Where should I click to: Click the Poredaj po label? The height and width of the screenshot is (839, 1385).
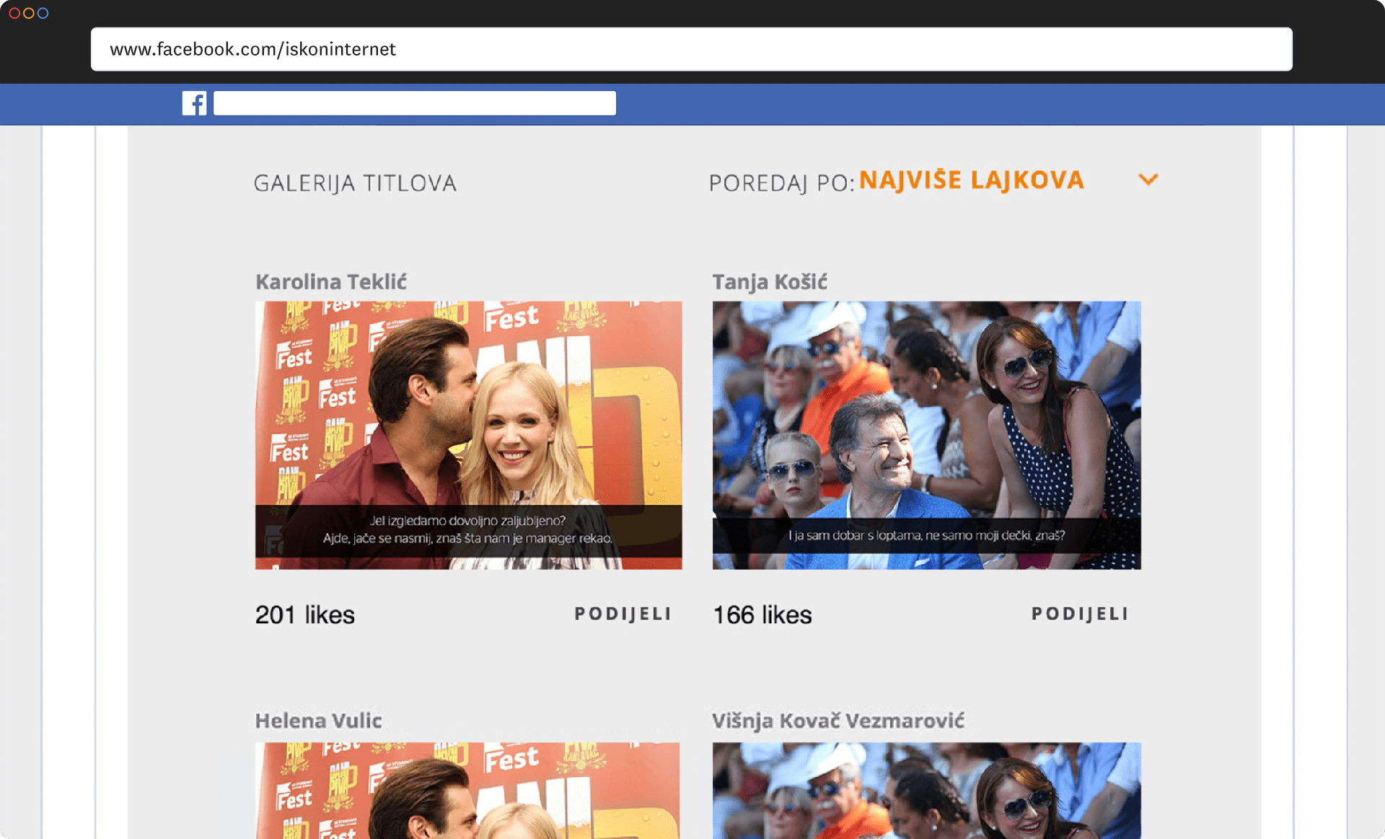(x=781, y=183)
